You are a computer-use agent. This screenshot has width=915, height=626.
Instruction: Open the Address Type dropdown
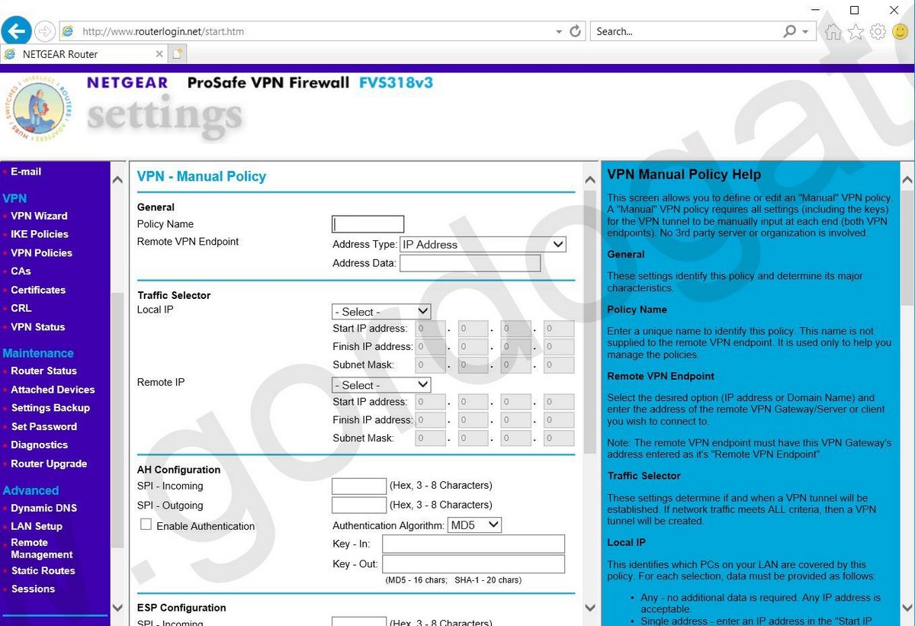(483, 245)
